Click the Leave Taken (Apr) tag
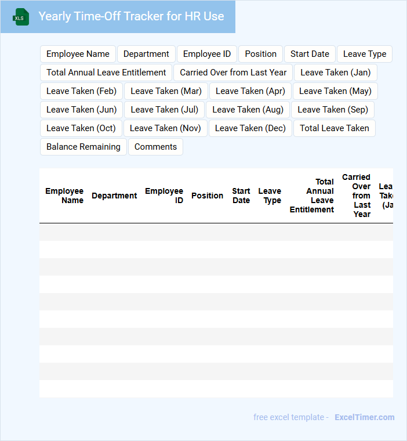 point(250,91)
